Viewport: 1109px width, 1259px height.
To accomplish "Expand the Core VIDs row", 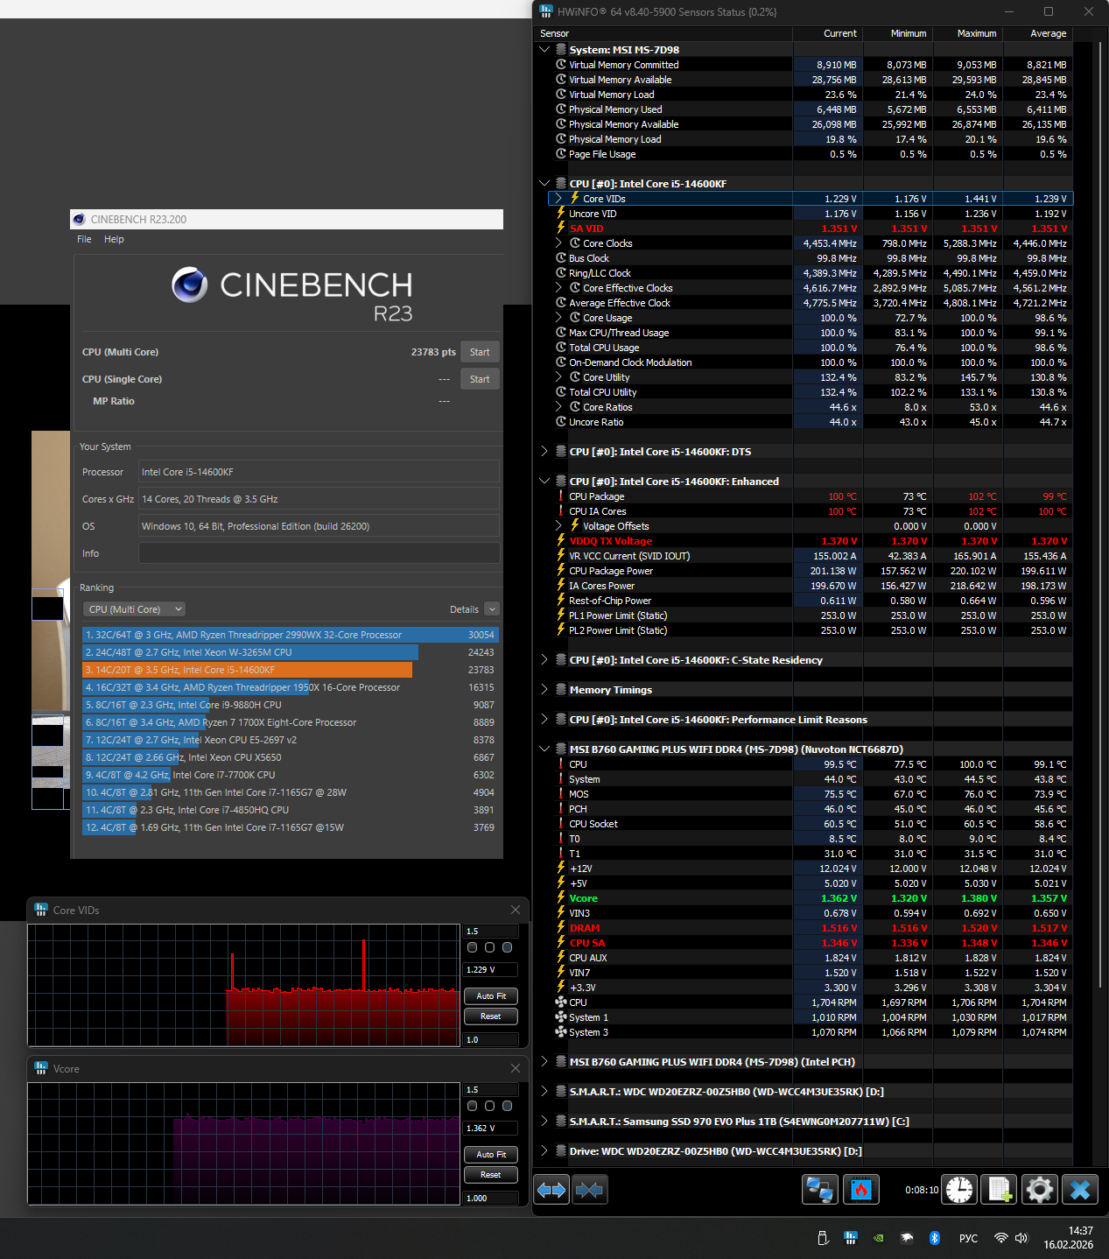I will (x=558, y=199).
